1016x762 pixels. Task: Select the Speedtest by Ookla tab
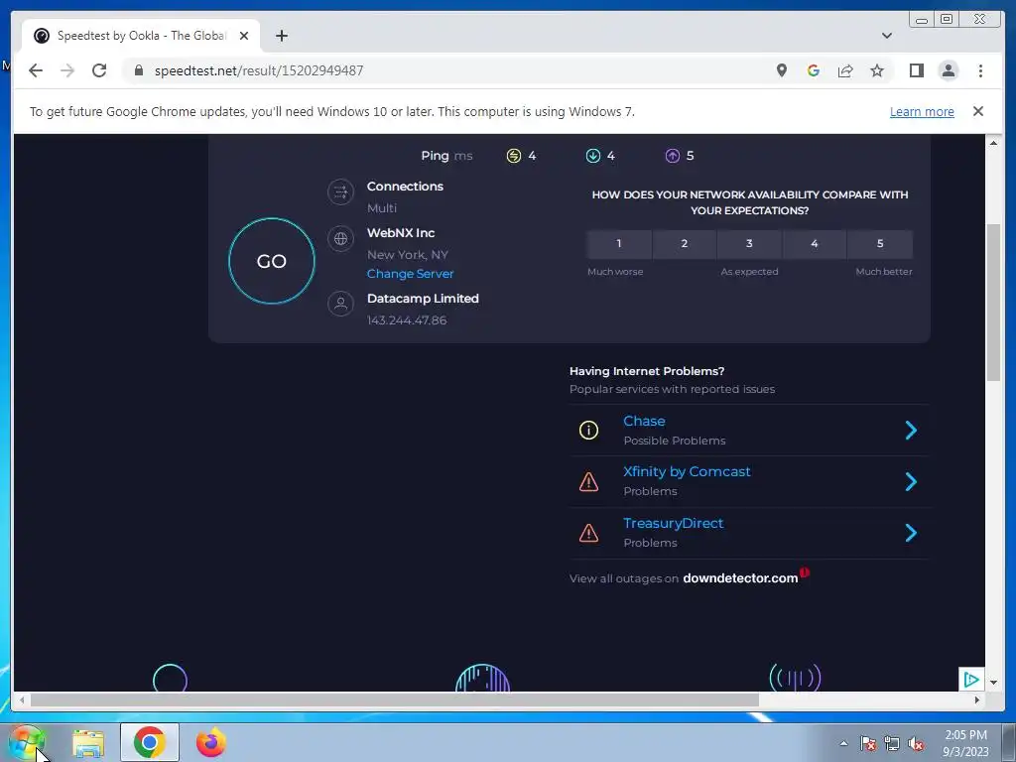pos(141,36)
